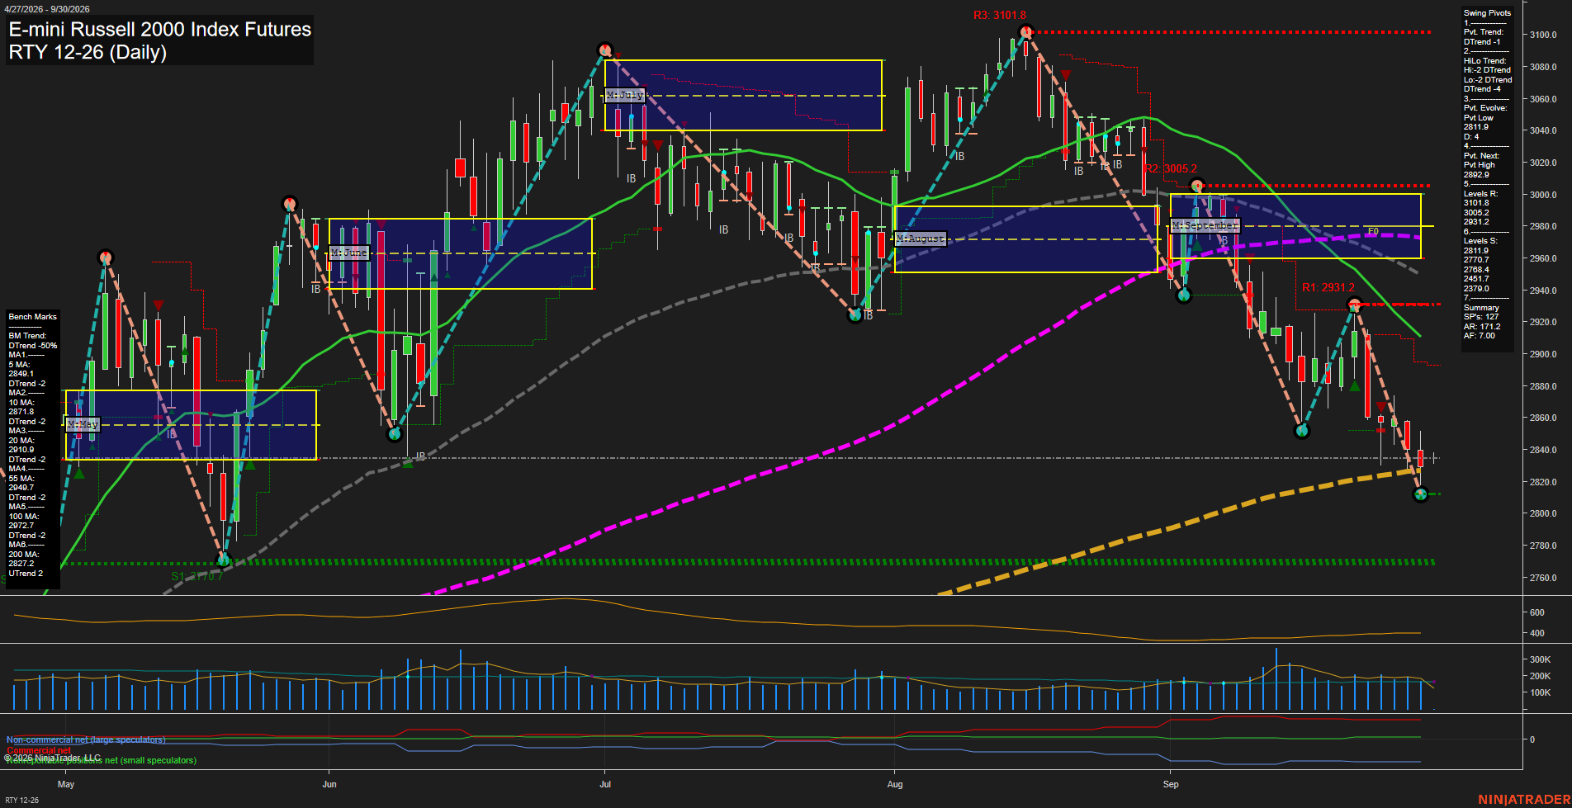Click the Non-commercial net legend entry
Viewport: 1572px width, 808px height.
[86, 739]
